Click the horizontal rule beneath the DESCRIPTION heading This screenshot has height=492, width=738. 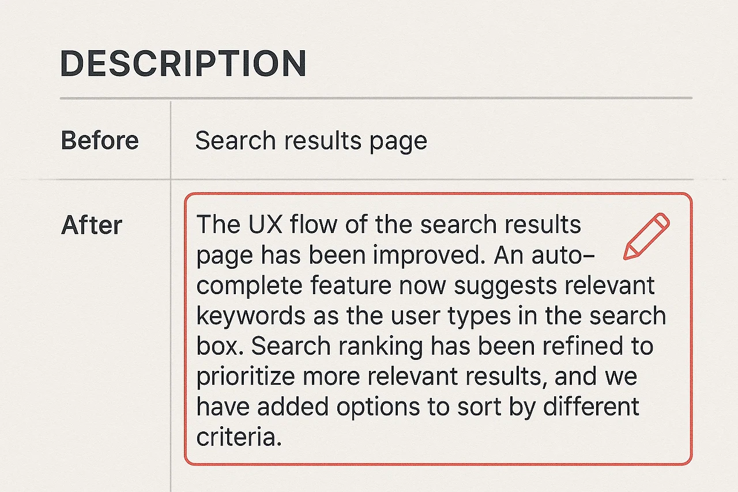coord(376,99)
